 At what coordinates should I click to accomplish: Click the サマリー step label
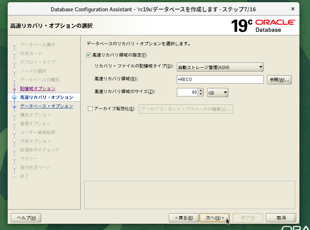(x=29, y=159)
